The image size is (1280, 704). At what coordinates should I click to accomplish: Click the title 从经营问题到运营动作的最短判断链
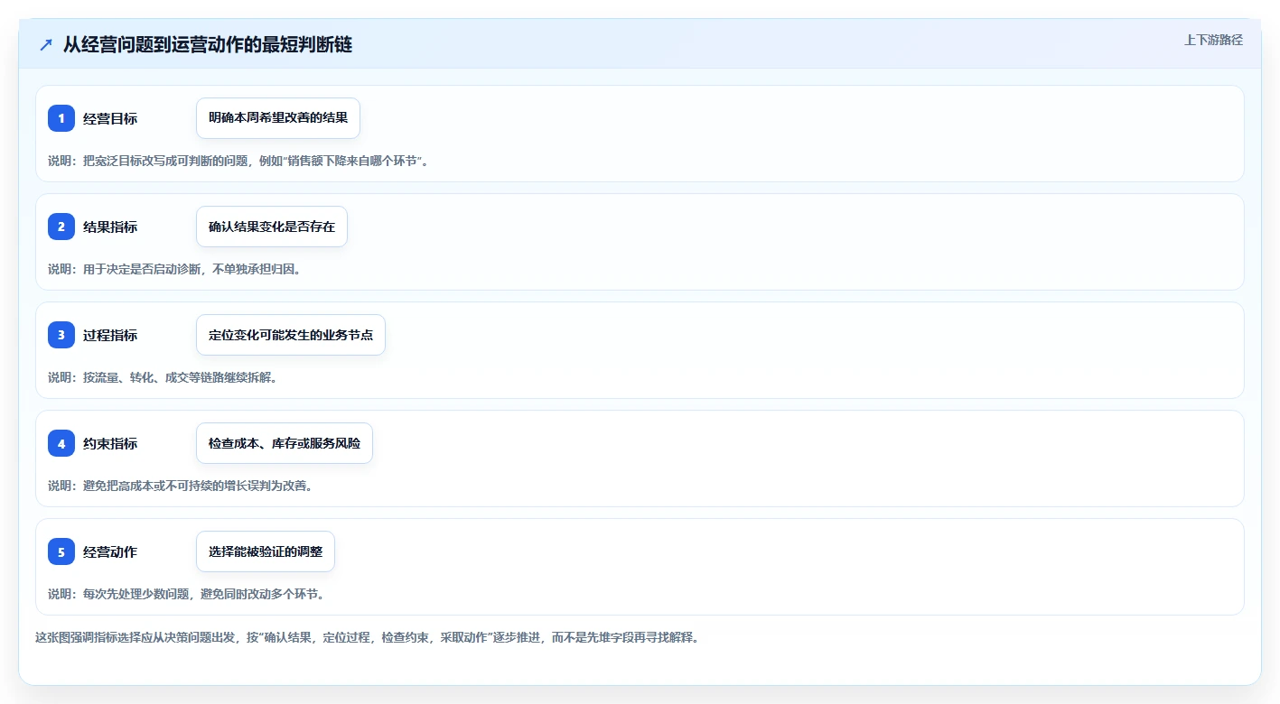(x=208, y=45)
